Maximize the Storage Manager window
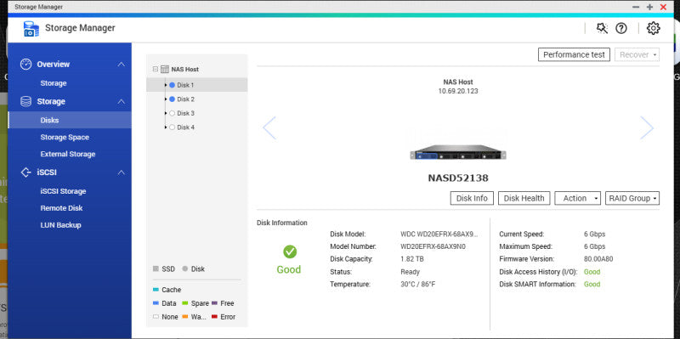The width and height of the screenshot is (680, 339). (649, 7)
